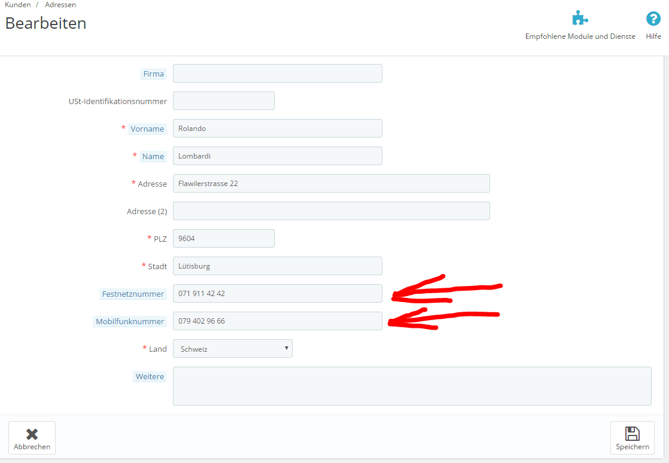This screenshot has width=669, height=463.
Task: Click the Vorname label
Action: point(147,129)
